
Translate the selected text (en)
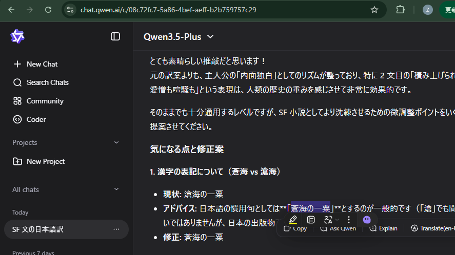[433, 229]
